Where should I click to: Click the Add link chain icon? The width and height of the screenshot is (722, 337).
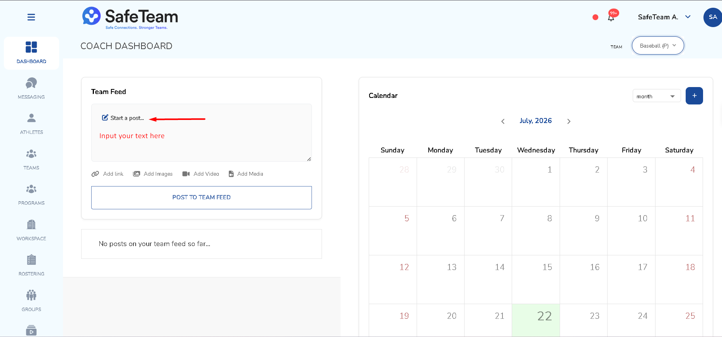[x=95, y=174]
